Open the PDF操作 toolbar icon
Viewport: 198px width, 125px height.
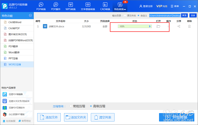coord(56,6)
